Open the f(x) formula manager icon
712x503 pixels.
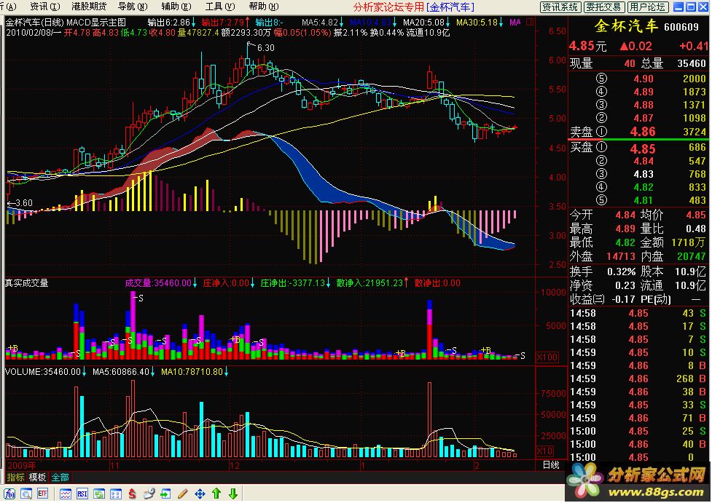9,494
